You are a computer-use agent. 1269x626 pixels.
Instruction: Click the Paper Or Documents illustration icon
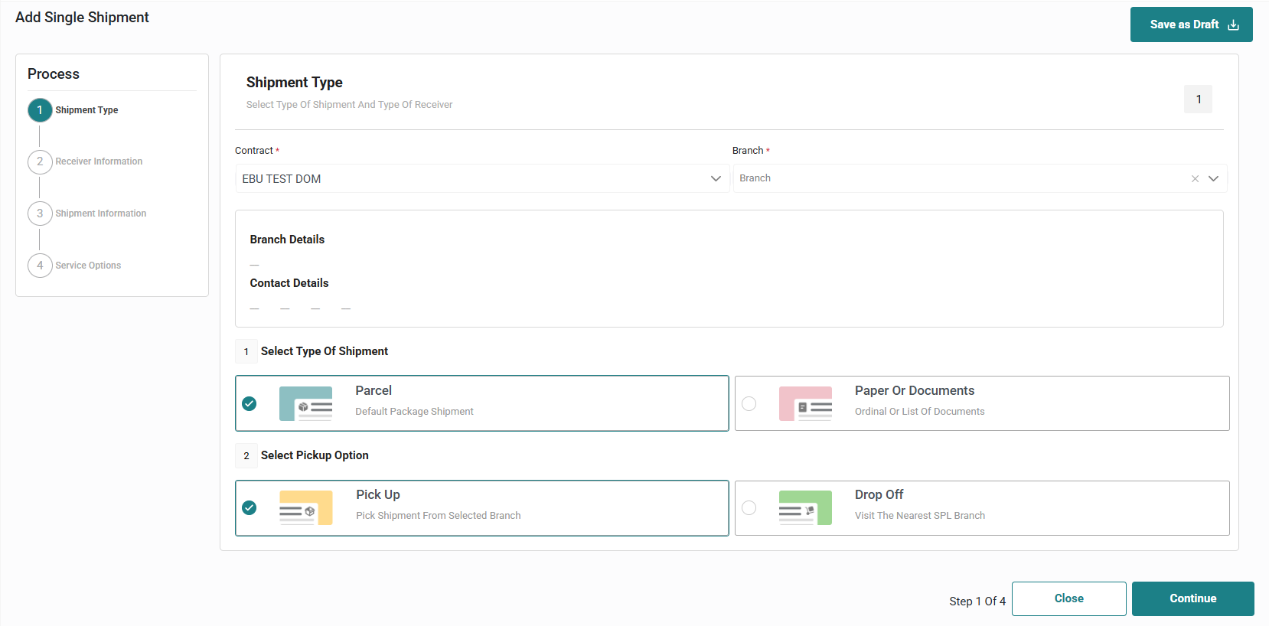805,403
